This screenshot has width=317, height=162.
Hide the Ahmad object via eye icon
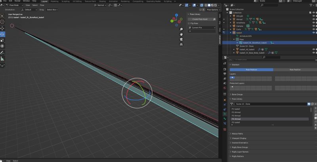(x=313, y=19)
